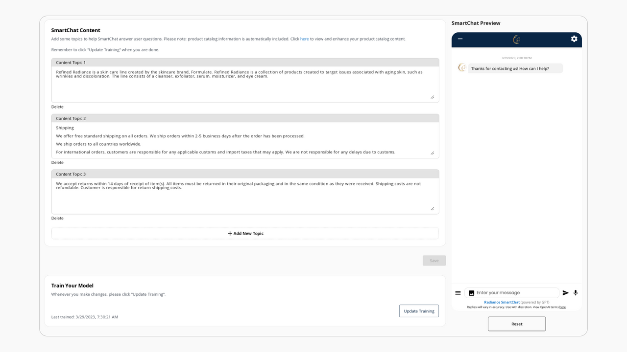Click the Update Training button
Viewport: 627px width, 352px height.
click(x=419, y=311)
